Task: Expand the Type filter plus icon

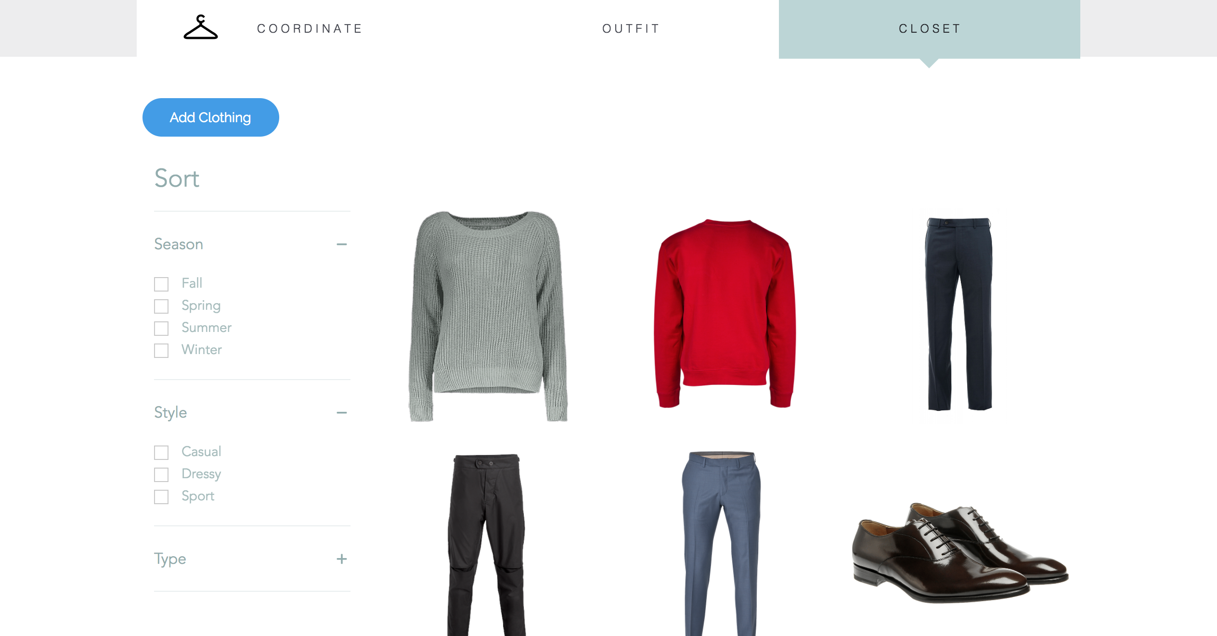Action: 342,559
